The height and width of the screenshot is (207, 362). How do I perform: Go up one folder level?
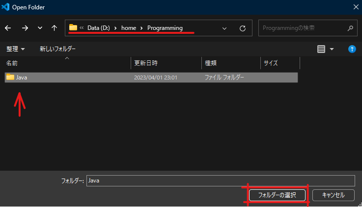point(54,28)
